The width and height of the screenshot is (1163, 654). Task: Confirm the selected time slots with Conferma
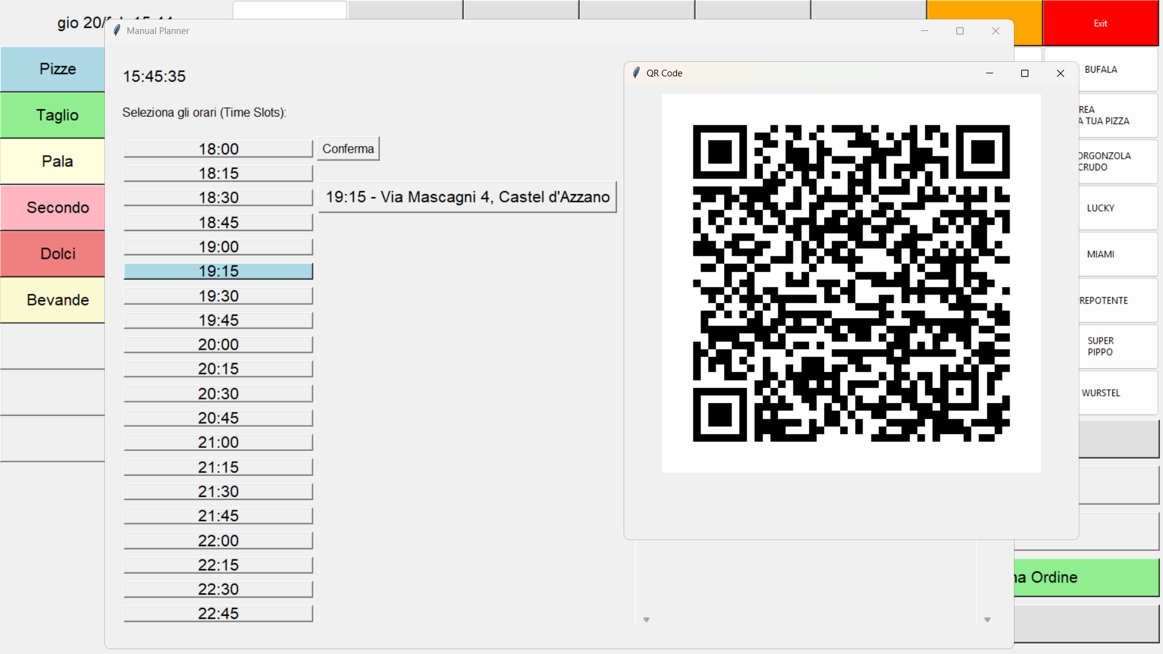(348, 148)
